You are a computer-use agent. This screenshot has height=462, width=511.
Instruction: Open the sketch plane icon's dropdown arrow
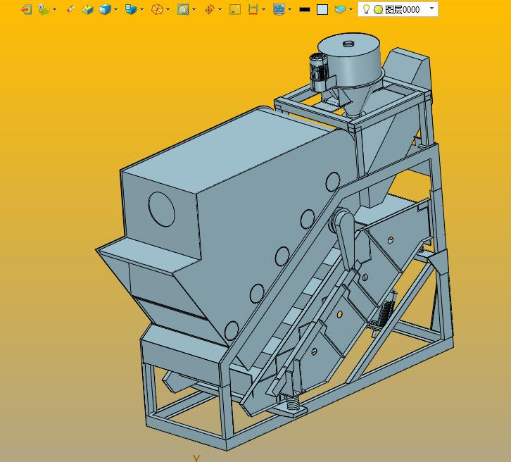(x=54, y=9)
